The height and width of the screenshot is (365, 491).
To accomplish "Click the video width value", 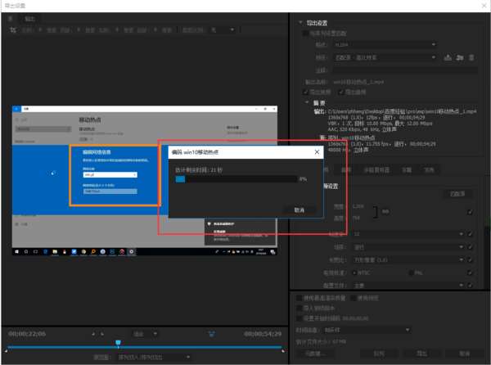I will point(358,206).
